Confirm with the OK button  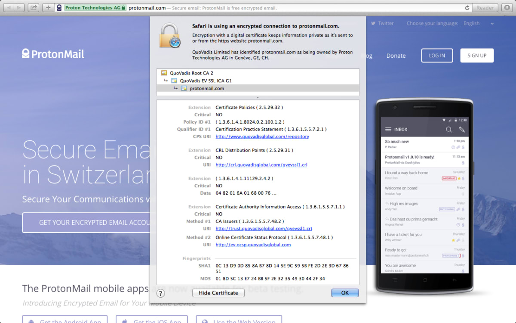[x=345, y=293]
